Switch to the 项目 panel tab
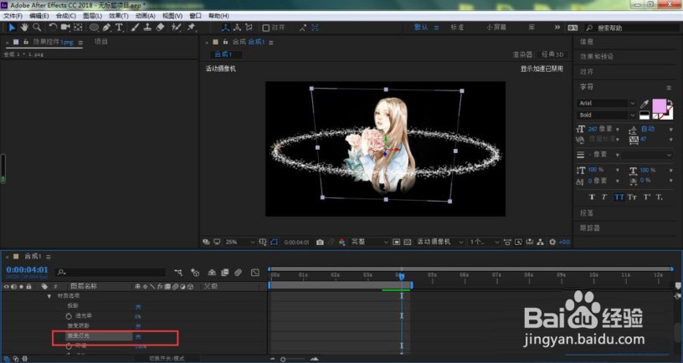This screenshot has height=363, width=683. coord(101,42)
